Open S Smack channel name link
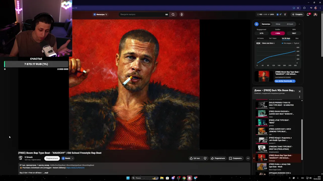323x181 pixels. [29, 157]
